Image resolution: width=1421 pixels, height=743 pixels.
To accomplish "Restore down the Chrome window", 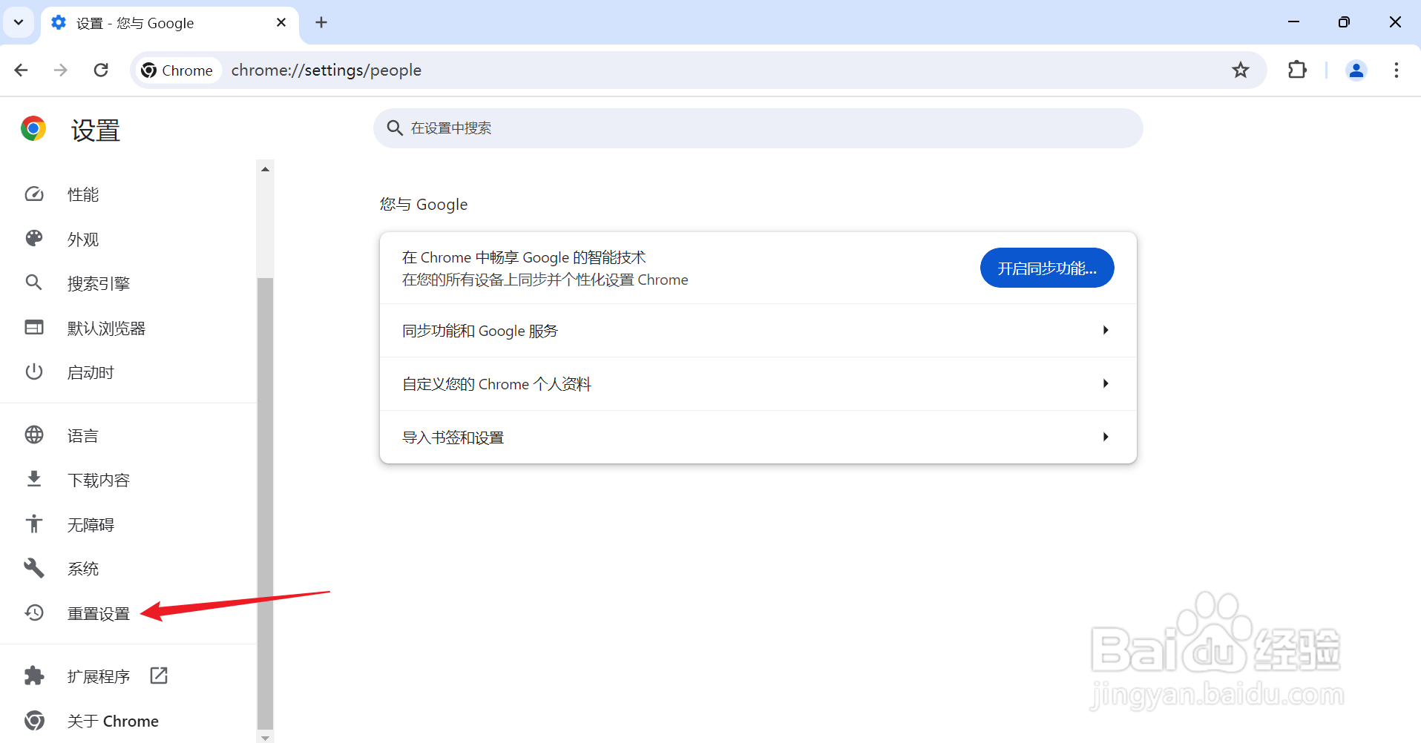I will tap(1344, 22).
